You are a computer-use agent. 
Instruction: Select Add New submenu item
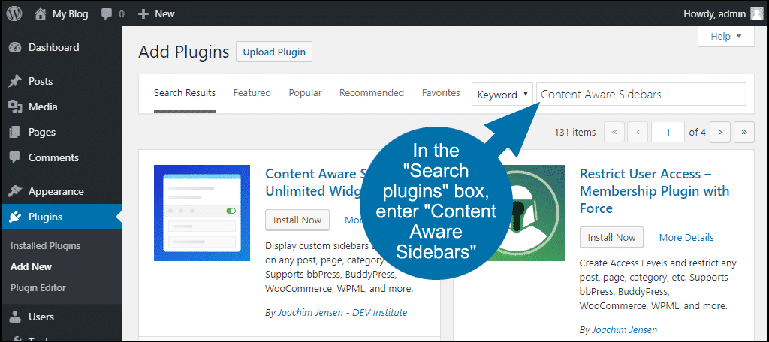pyautogui.click(x=31, y=266)
